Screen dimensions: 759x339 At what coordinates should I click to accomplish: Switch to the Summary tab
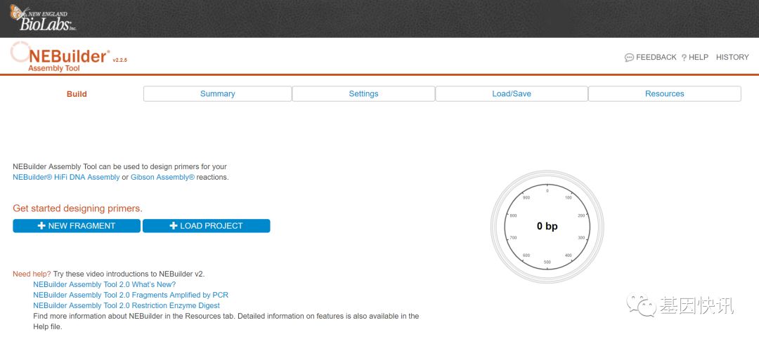coord(217,94)
